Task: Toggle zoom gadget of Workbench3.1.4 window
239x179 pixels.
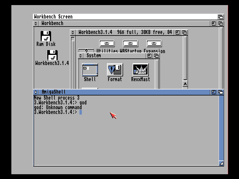Action: 178,32
